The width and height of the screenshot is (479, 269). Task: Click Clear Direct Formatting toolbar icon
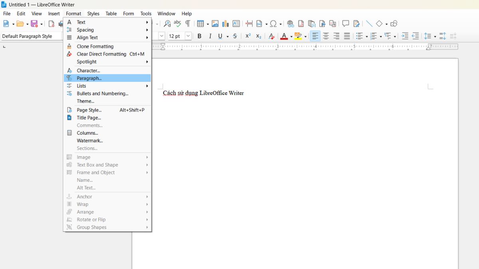click(x=271, y=36)
